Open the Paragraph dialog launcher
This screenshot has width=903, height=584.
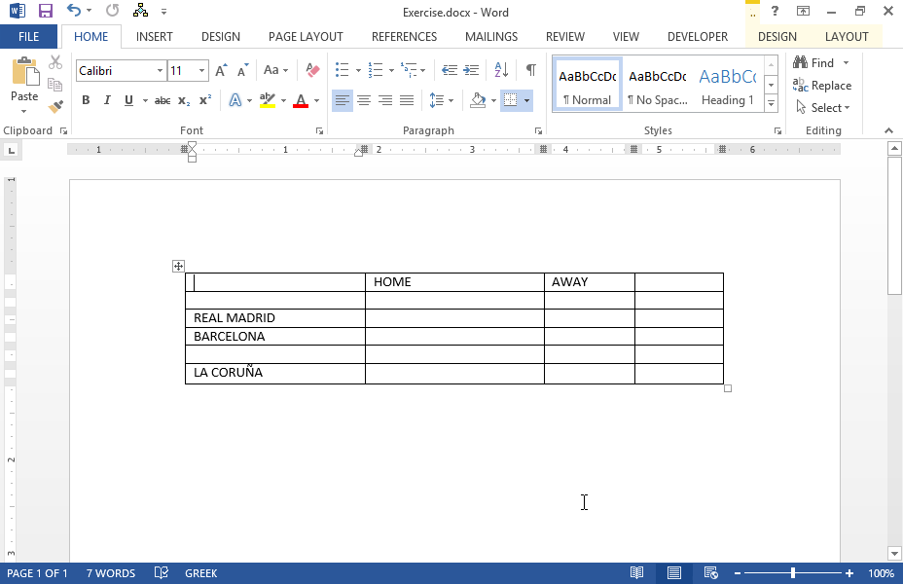538,131
